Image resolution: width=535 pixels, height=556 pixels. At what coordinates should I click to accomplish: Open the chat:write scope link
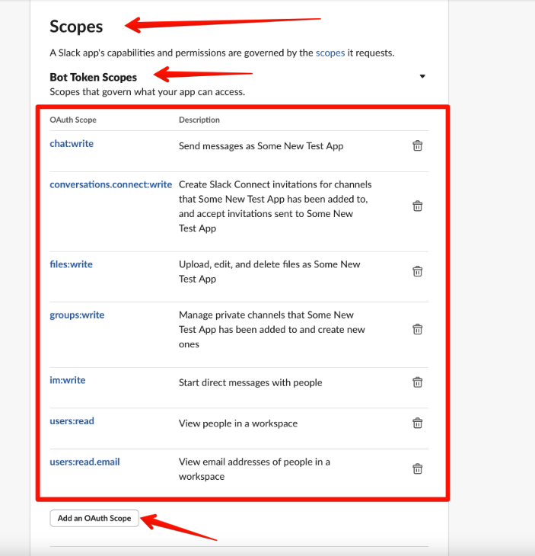tap(72, 143)
